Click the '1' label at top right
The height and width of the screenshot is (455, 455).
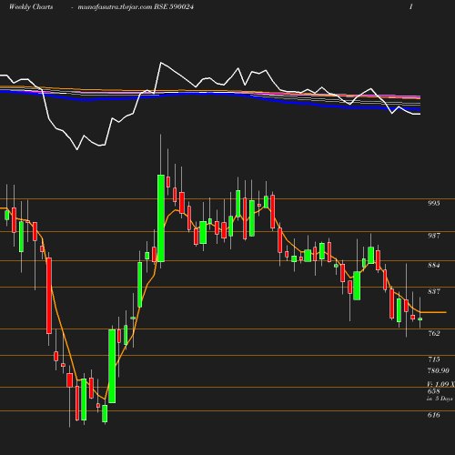(x=411, y=6)
